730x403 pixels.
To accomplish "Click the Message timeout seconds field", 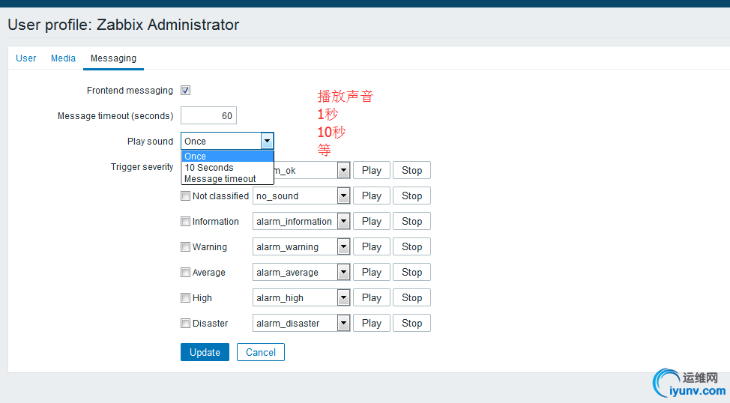I will point(208,115).
